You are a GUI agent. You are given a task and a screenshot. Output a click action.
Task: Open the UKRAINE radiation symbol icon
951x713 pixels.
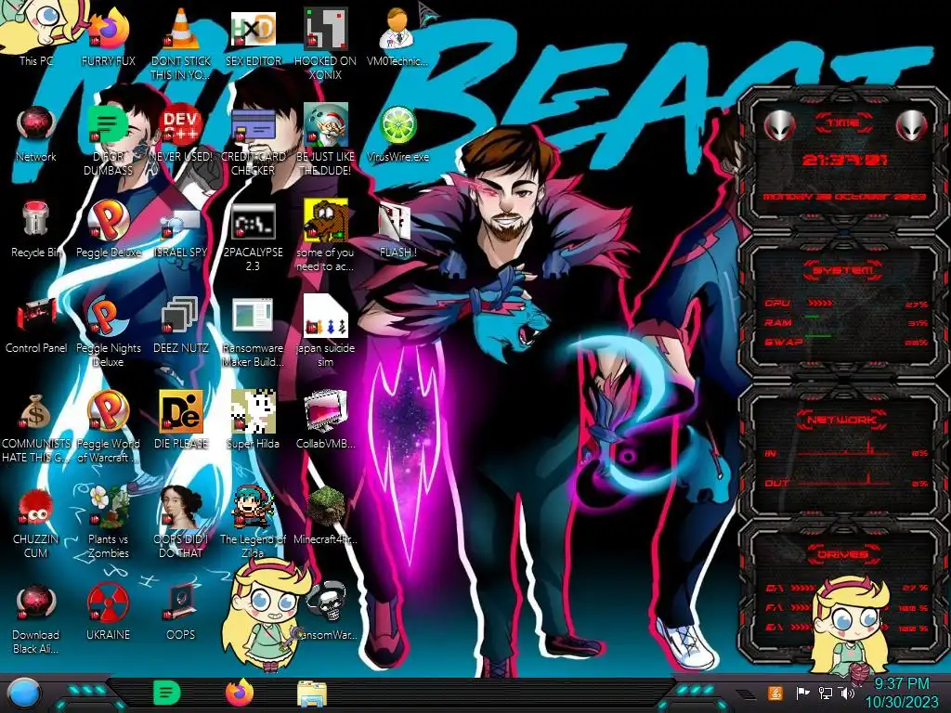click(109, 603)
